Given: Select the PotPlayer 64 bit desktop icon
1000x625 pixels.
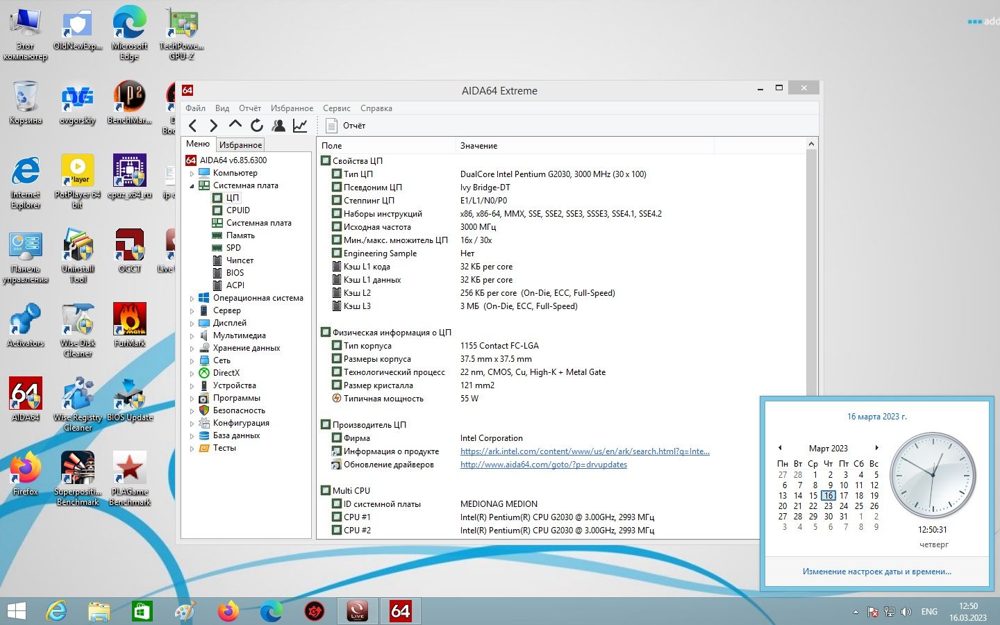Looking at the screenshot, I should coord(78,181).
